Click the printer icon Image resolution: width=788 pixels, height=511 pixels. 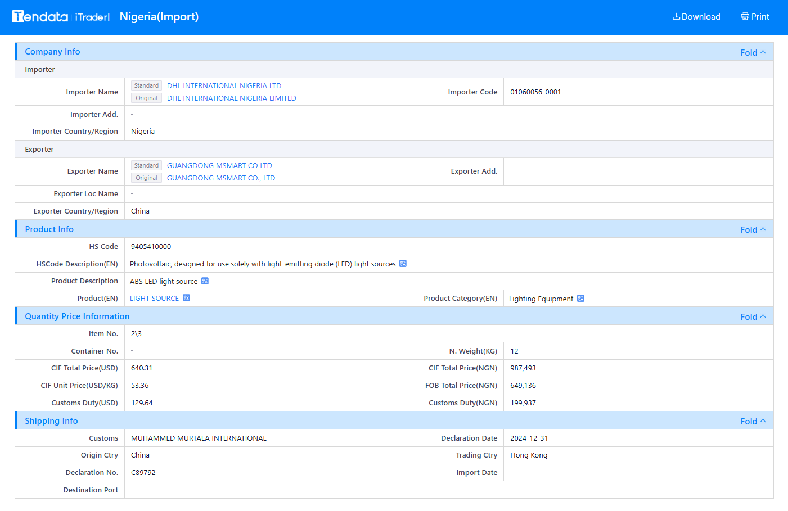pyautogui.click(x=745, y=16)
